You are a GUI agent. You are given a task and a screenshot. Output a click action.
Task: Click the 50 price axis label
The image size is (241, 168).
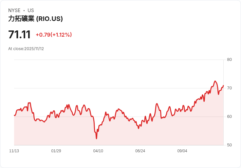click(x=229, y=145)
